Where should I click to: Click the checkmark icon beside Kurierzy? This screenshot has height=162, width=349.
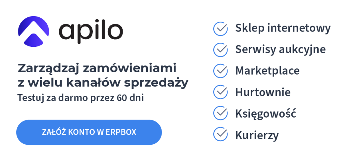(x=221, y=134)
